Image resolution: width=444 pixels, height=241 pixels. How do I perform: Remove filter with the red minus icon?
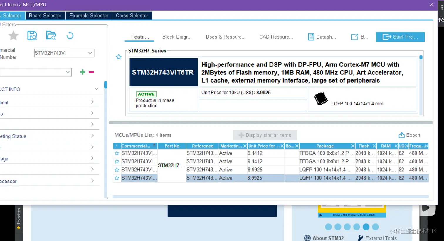[x=91, y=72]
